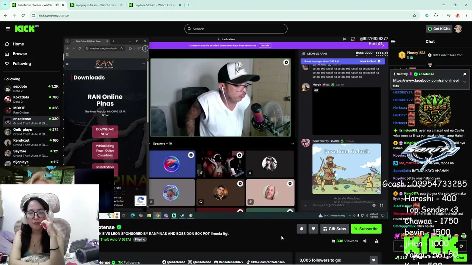Open the @enzotense Facebook social link
Viewport: 472px width, 265px height.
[x=174, y=262]
